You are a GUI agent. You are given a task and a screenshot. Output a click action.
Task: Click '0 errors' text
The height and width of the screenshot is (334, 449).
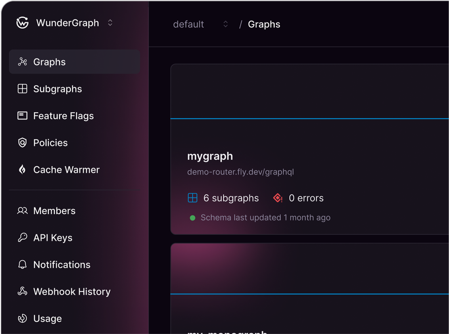point(306,198)
